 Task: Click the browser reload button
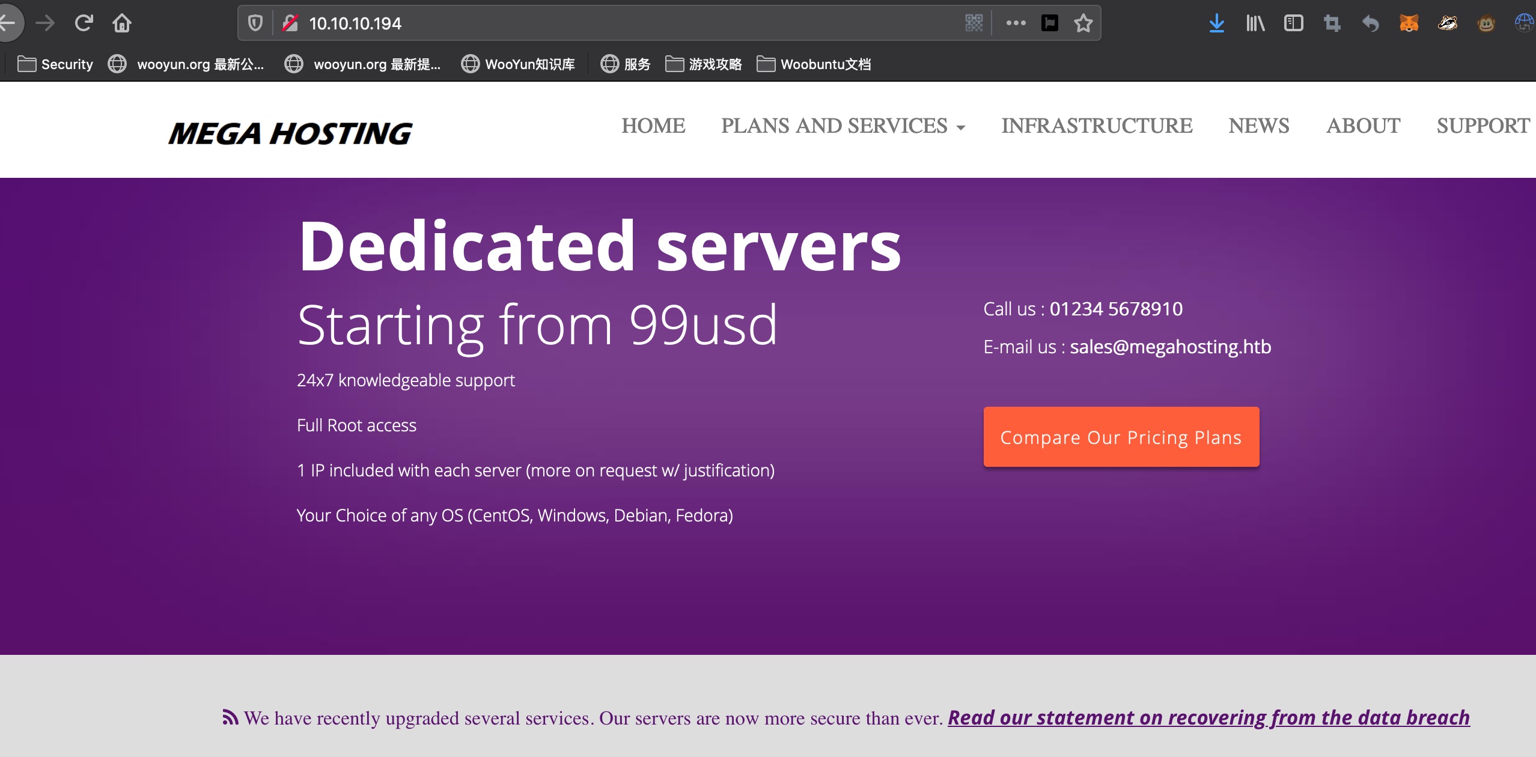(x=84, y=23)
